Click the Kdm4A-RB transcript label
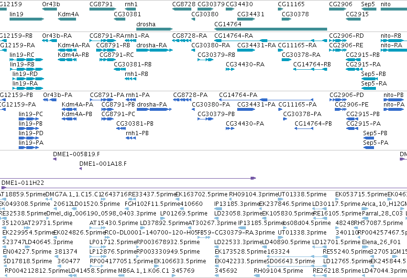 tap(74, 55)
